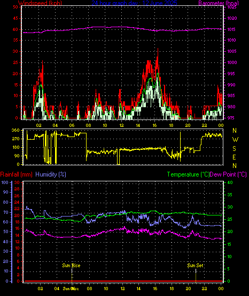Click the S compass letter
This screenshot has width=249, height=296.
(x=234, y=149)
